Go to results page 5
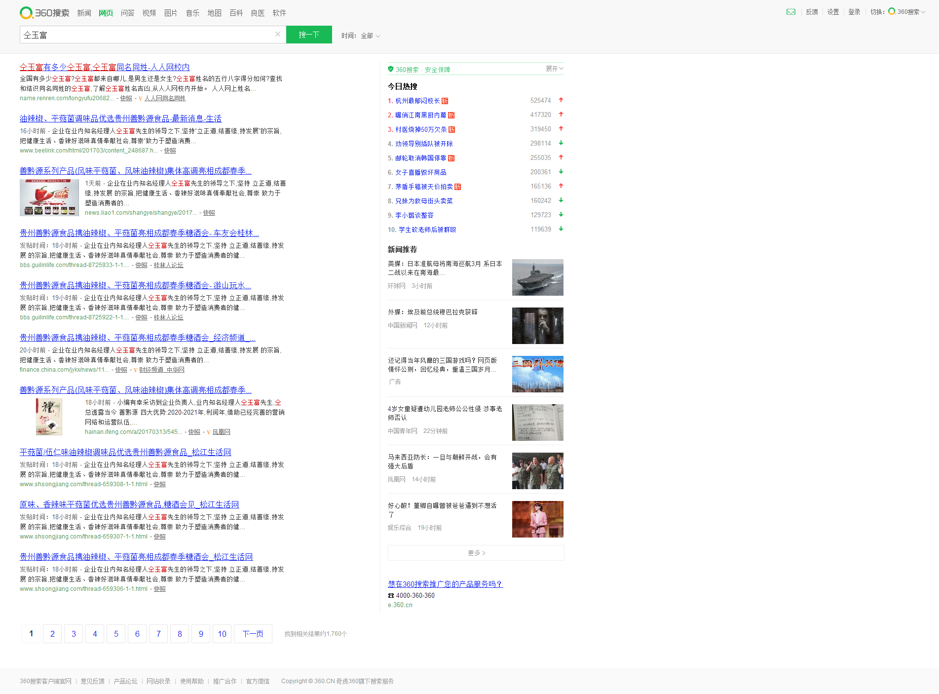 click(x=116, y=634)
